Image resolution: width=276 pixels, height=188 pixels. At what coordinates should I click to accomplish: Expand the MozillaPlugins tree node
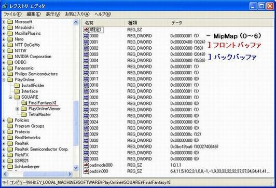4,33
